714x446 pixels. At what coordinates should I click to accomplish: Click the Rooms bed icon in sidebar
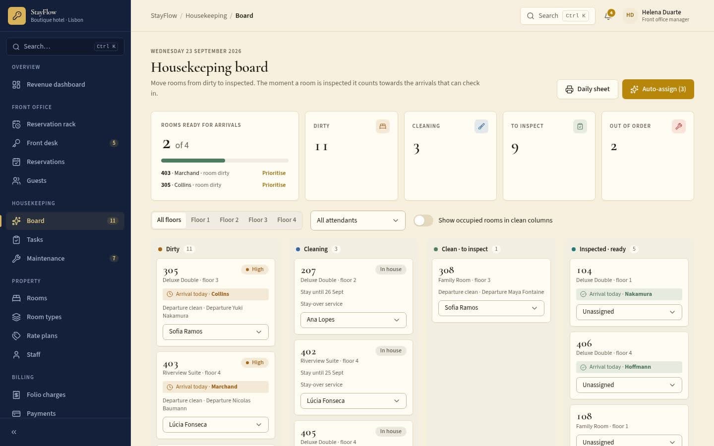click(16, 298)
